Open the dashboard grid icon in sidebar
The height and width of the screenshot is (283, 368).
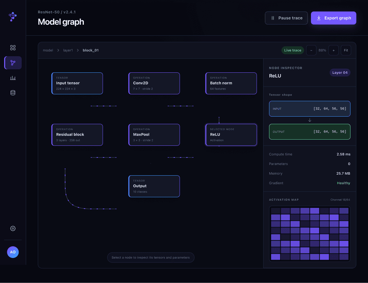(x=13, y=48)
